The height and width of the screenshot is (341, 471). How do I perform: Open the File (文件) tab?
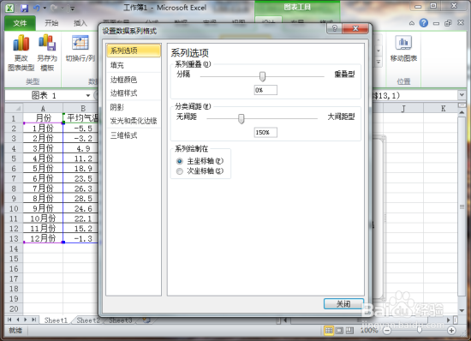pos(21,23)
